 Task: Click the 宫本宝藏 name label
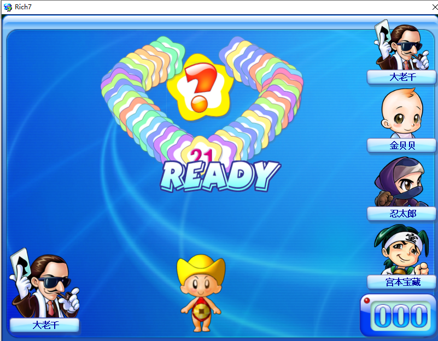coord(402,282)
